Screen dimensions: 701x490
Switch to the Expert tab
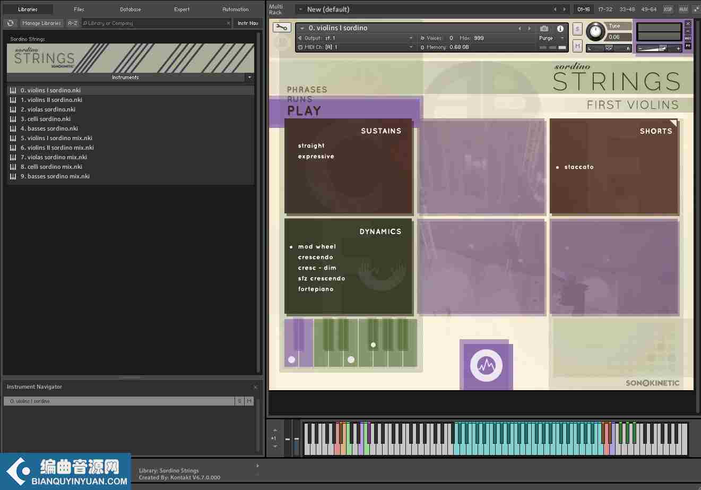(181, 9)
